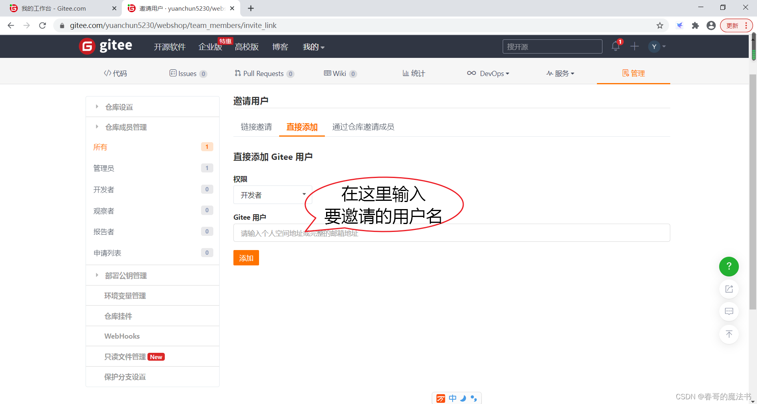Expand the 仓库设置 sidebar section
The width and height of the screenshot is (757, 404).
coord(153,107)
